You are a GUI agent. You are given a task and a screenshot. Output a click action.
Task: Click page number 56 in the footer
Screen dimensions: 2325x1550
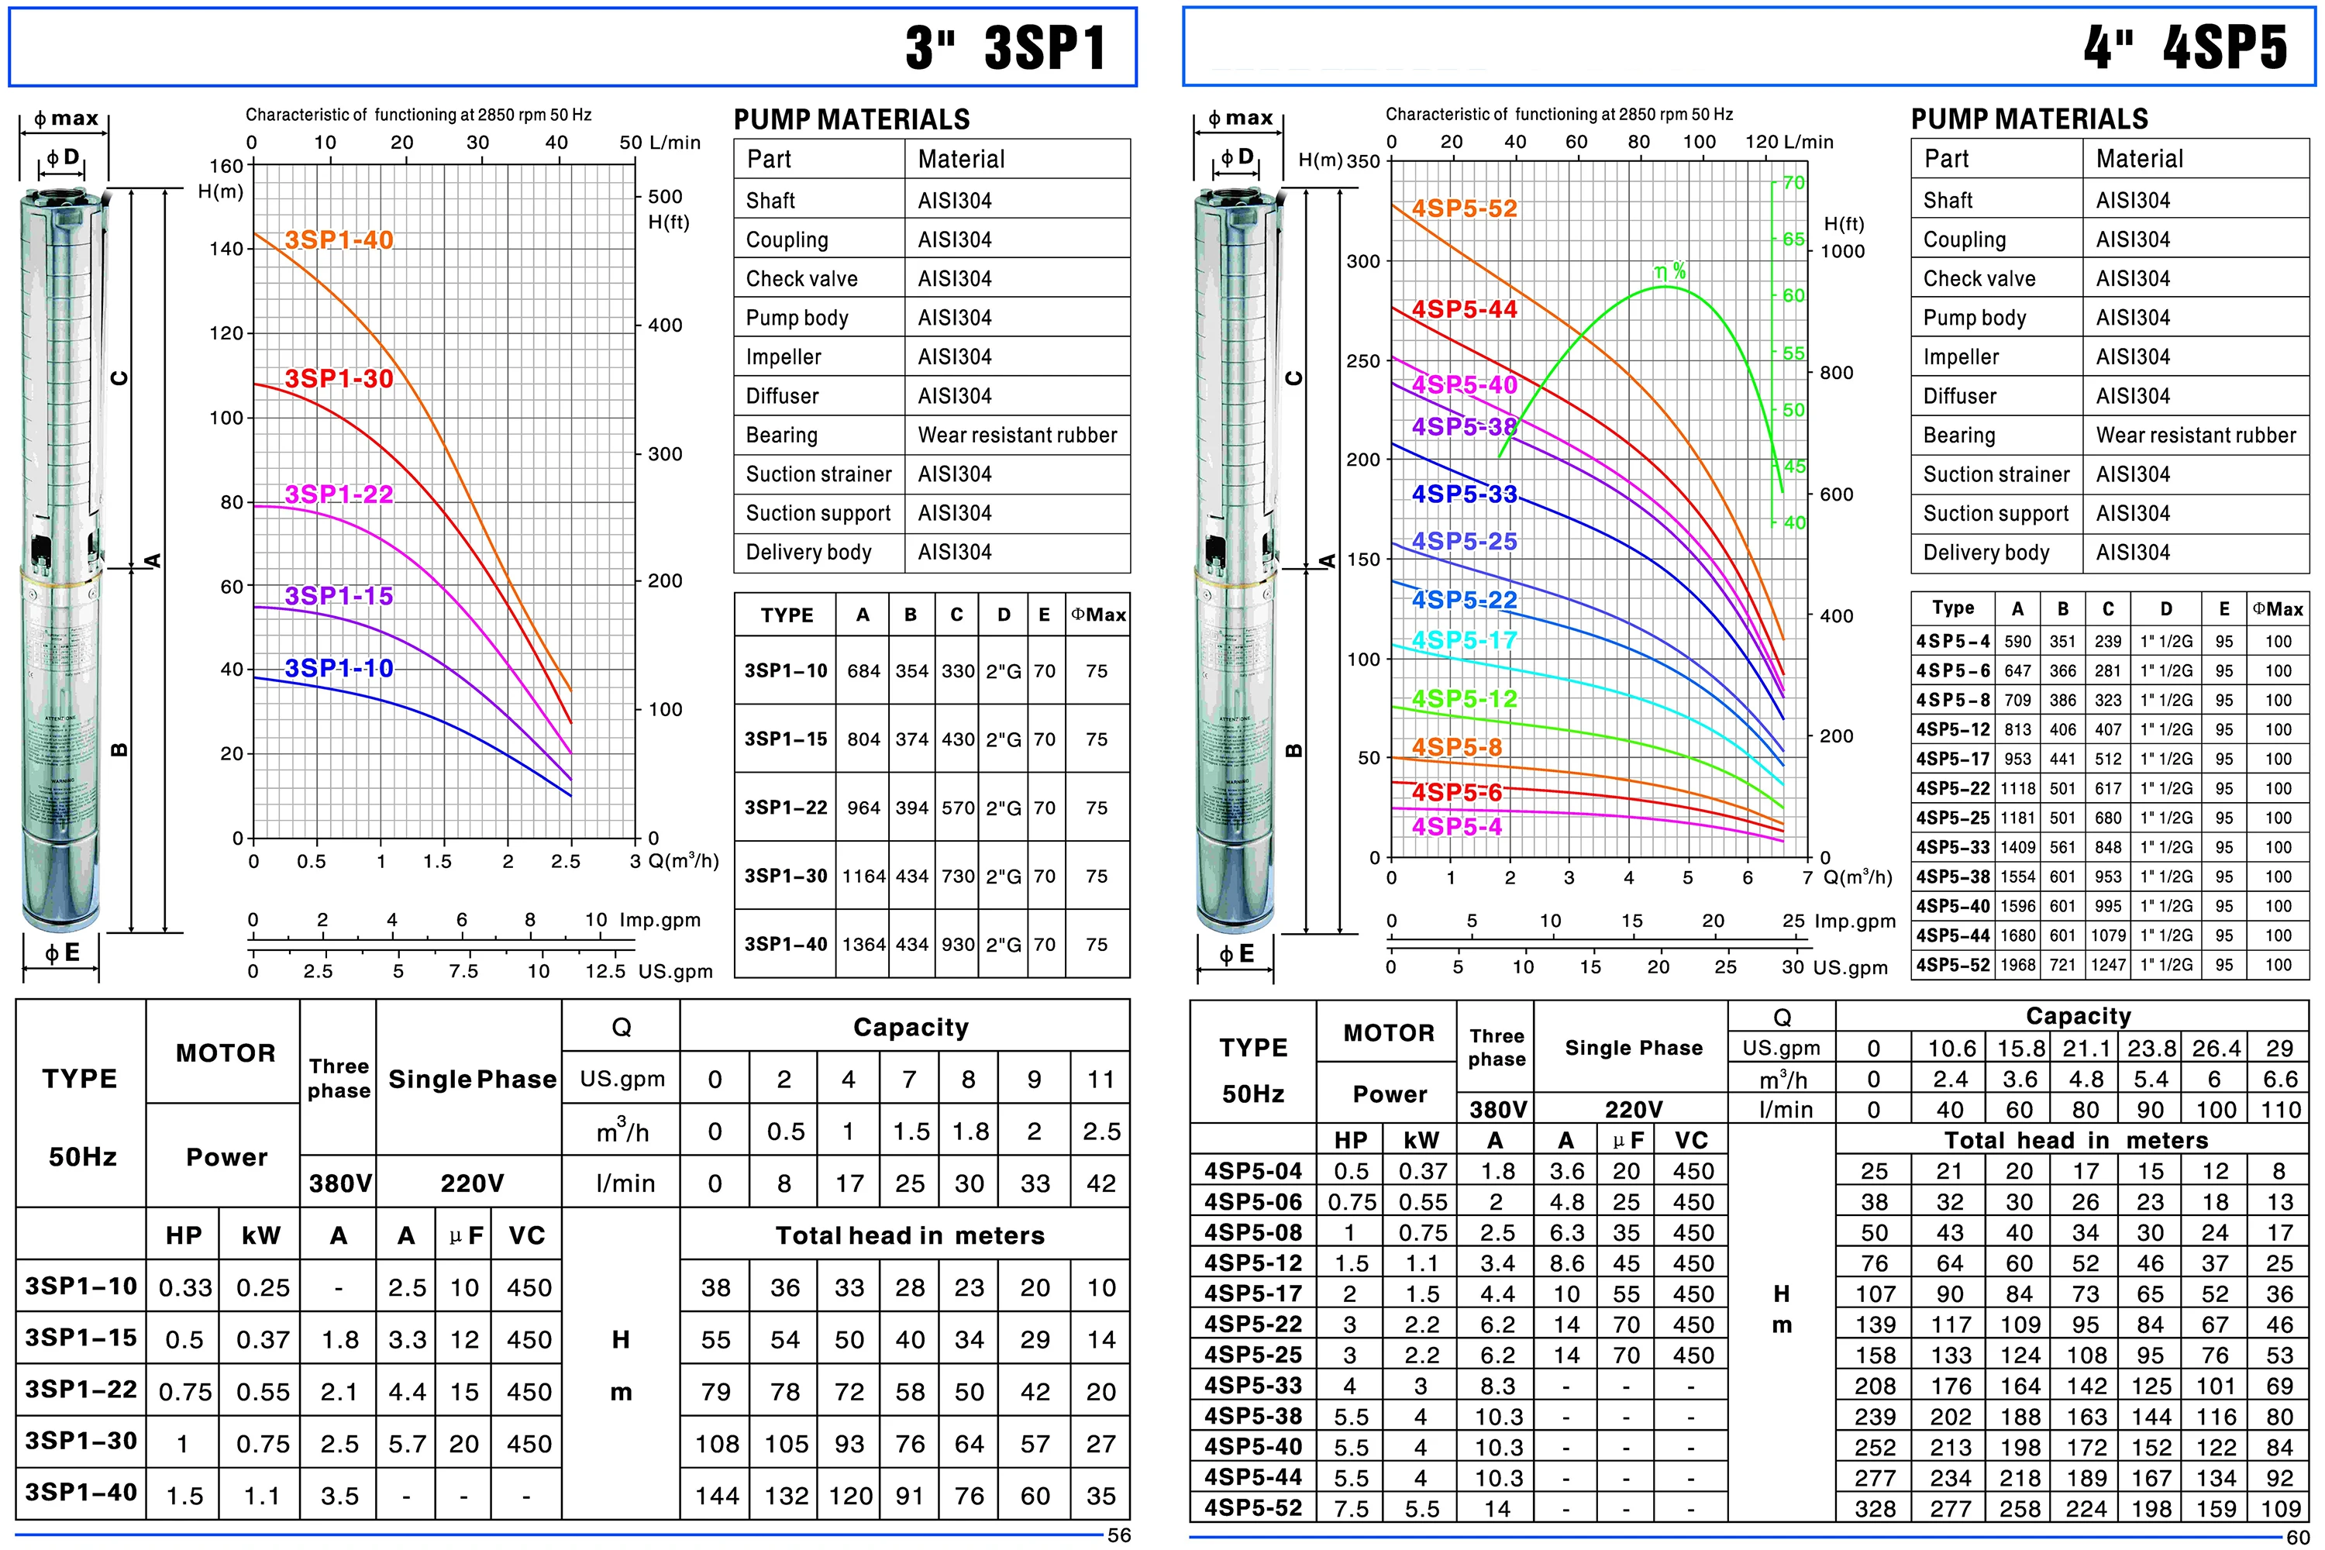click(1119, 1535)
